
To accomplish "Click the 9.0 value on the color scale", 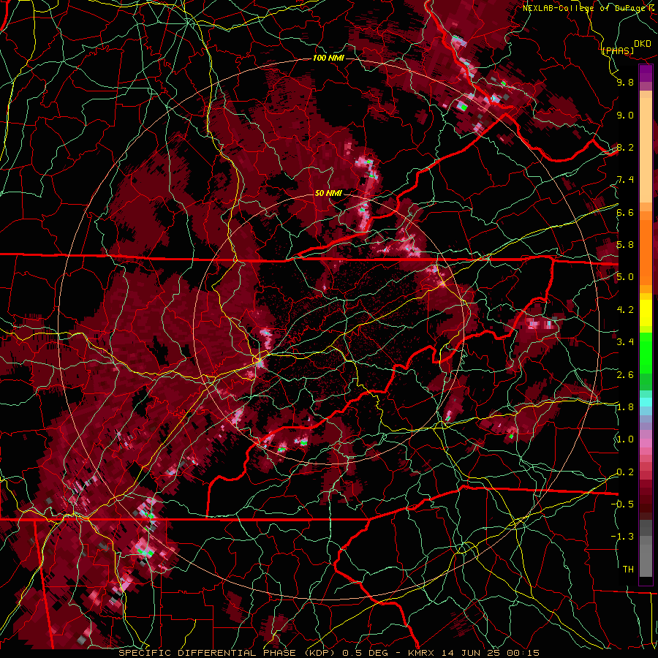I will pos(625,115).
